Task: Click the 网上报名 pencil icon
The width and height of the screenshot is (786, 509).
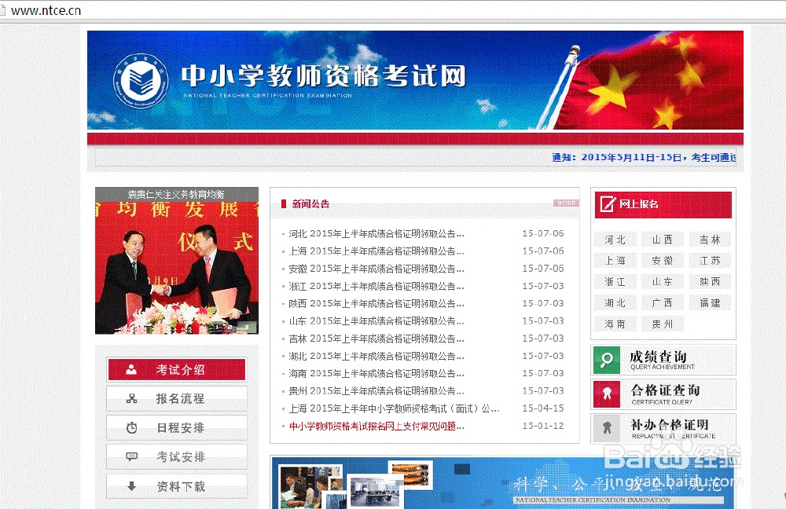Action: [607, 203]
